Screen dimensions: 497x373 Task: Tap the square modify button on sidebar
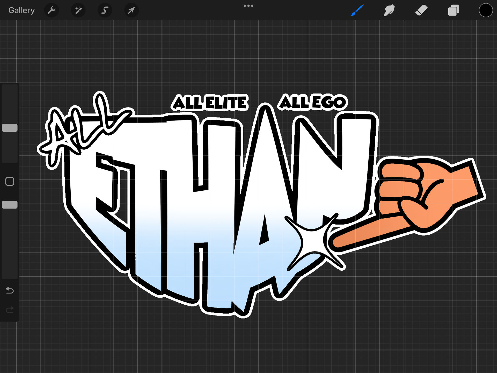tap(10, 181)
